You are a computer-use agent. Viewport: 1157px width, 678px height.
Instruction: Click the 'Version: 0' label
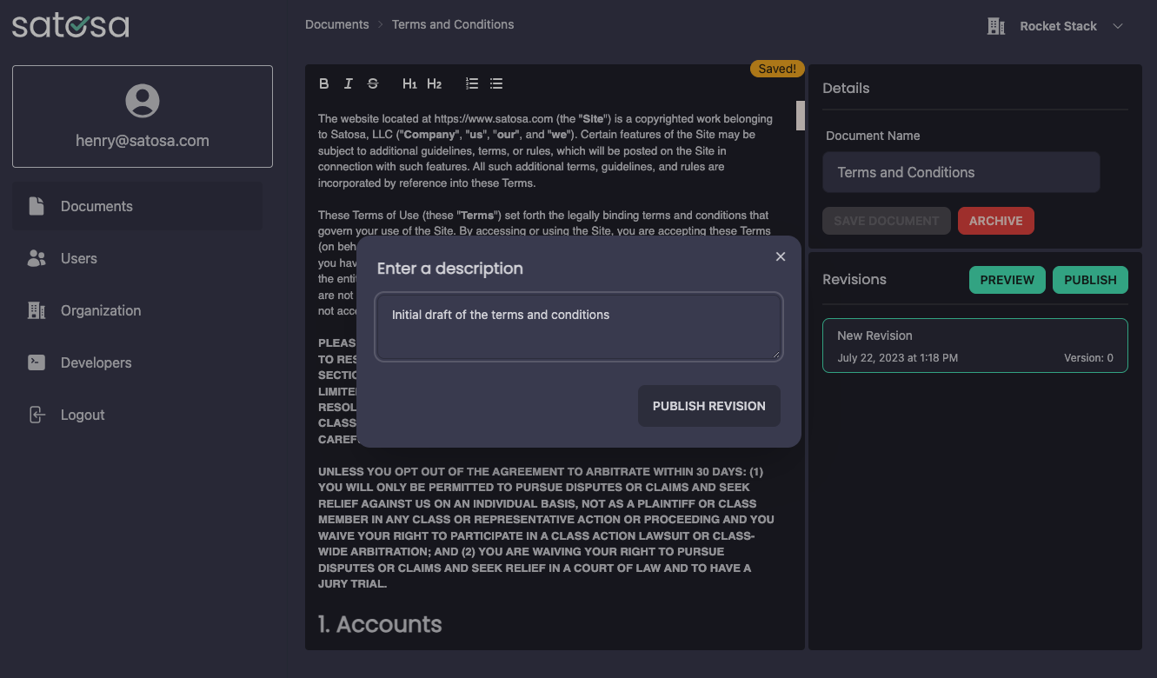tap(1088, 358)
